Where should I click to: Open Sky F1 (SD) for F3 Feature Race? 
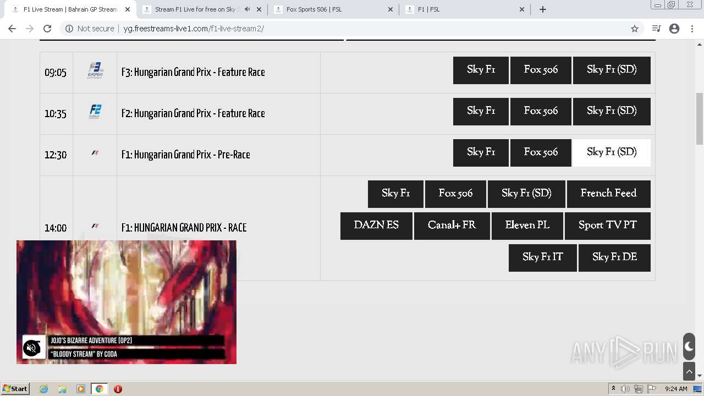(612, 70)
